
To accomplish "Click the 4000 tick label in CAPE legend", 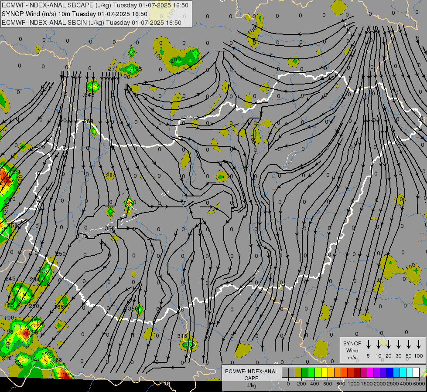I will coord(406,384).
